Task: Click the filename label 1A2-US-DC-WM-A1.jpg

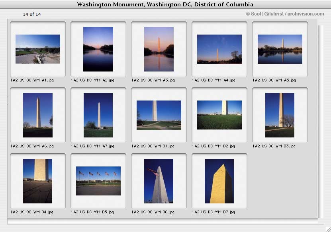Action: [32, 80]
